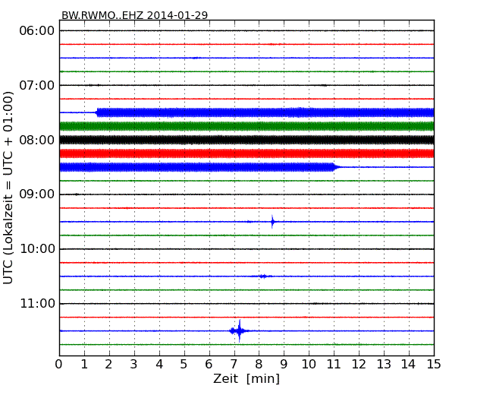This screenshot has width=493, height=395.
Task: Click the spike on the 09:30 blue trace
Action: pos(272,222)
